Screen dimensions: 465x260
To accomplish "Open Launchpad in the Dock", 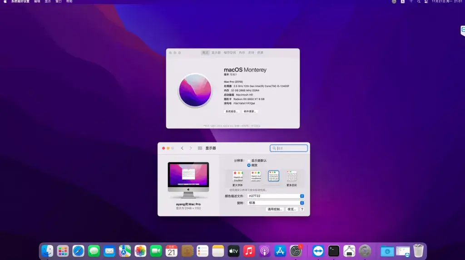I will pyautogui.click(x=63, y=251).
